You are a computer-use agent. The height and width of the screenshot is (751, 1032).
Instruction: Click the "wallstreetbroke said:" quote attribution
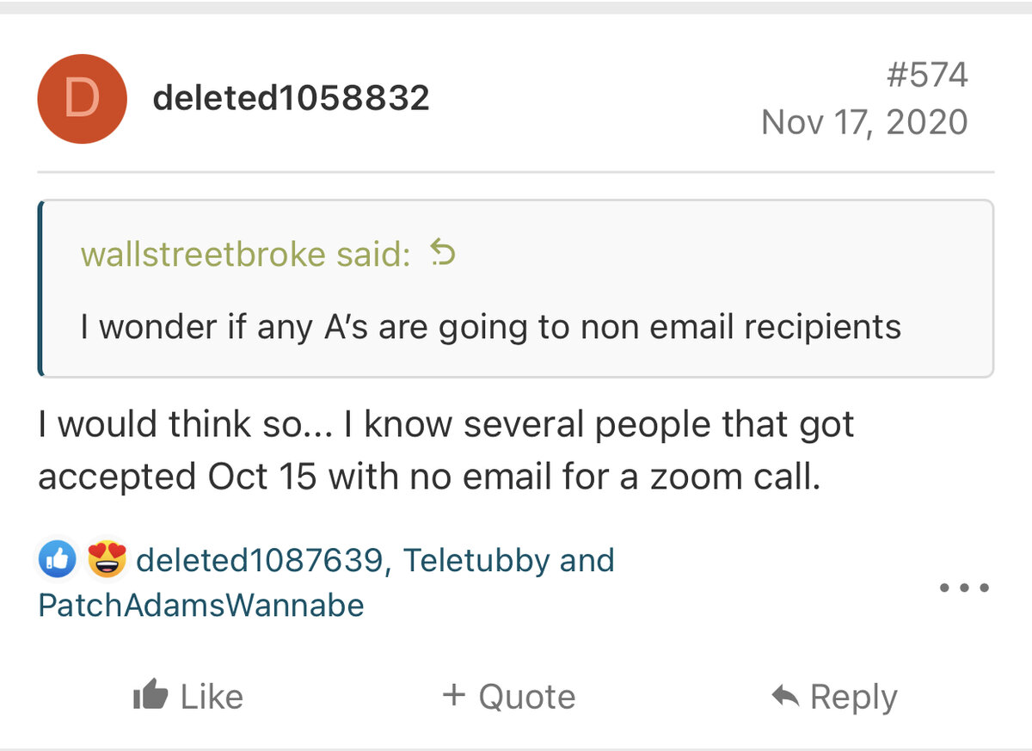[245, 255]
